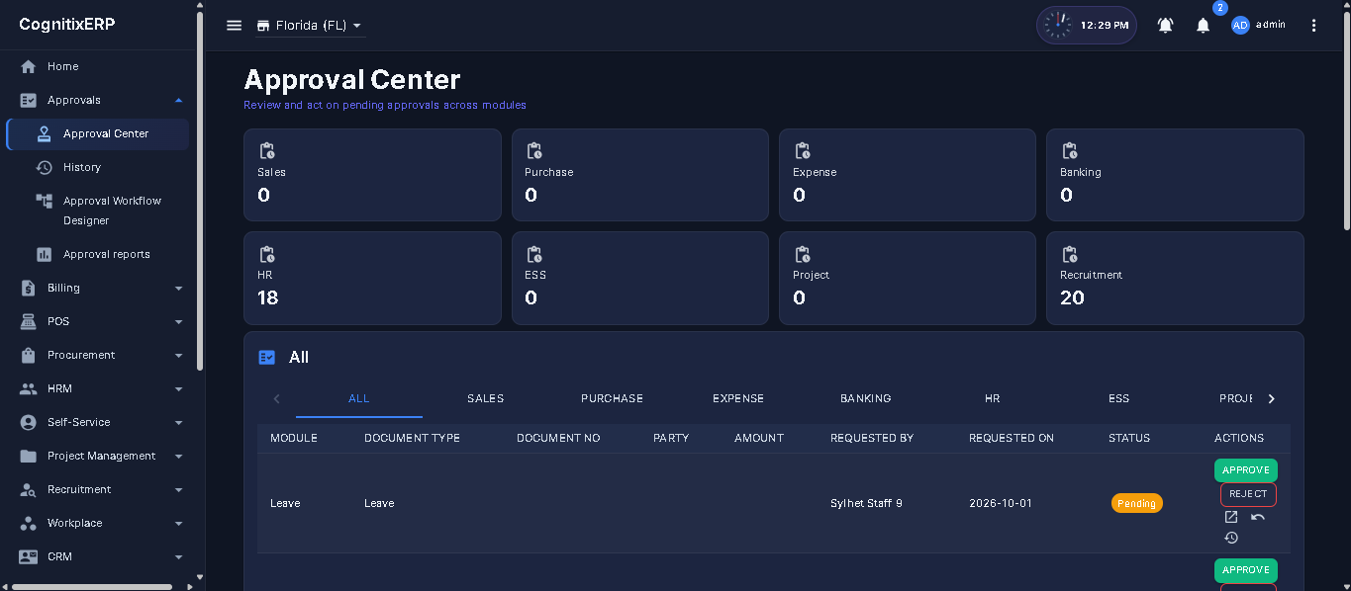
Task: Click the store icon beside Florida (FL)
Action: [x=263, y=26]
